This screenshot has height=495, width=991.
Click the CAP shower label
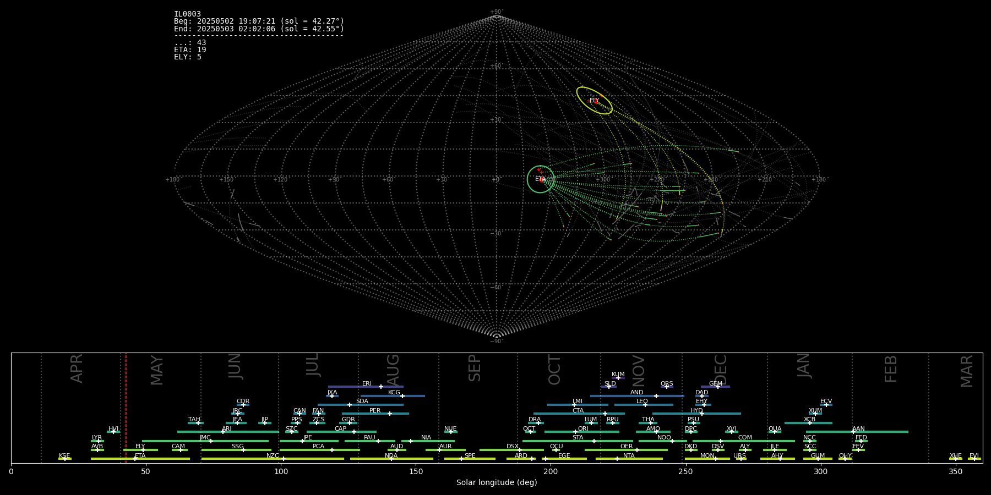[341, 428]
